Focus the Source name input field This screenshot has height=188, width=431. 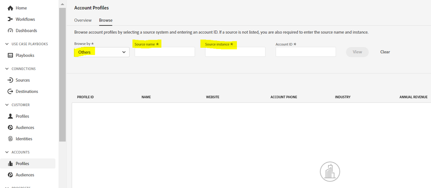coord(165,52)
